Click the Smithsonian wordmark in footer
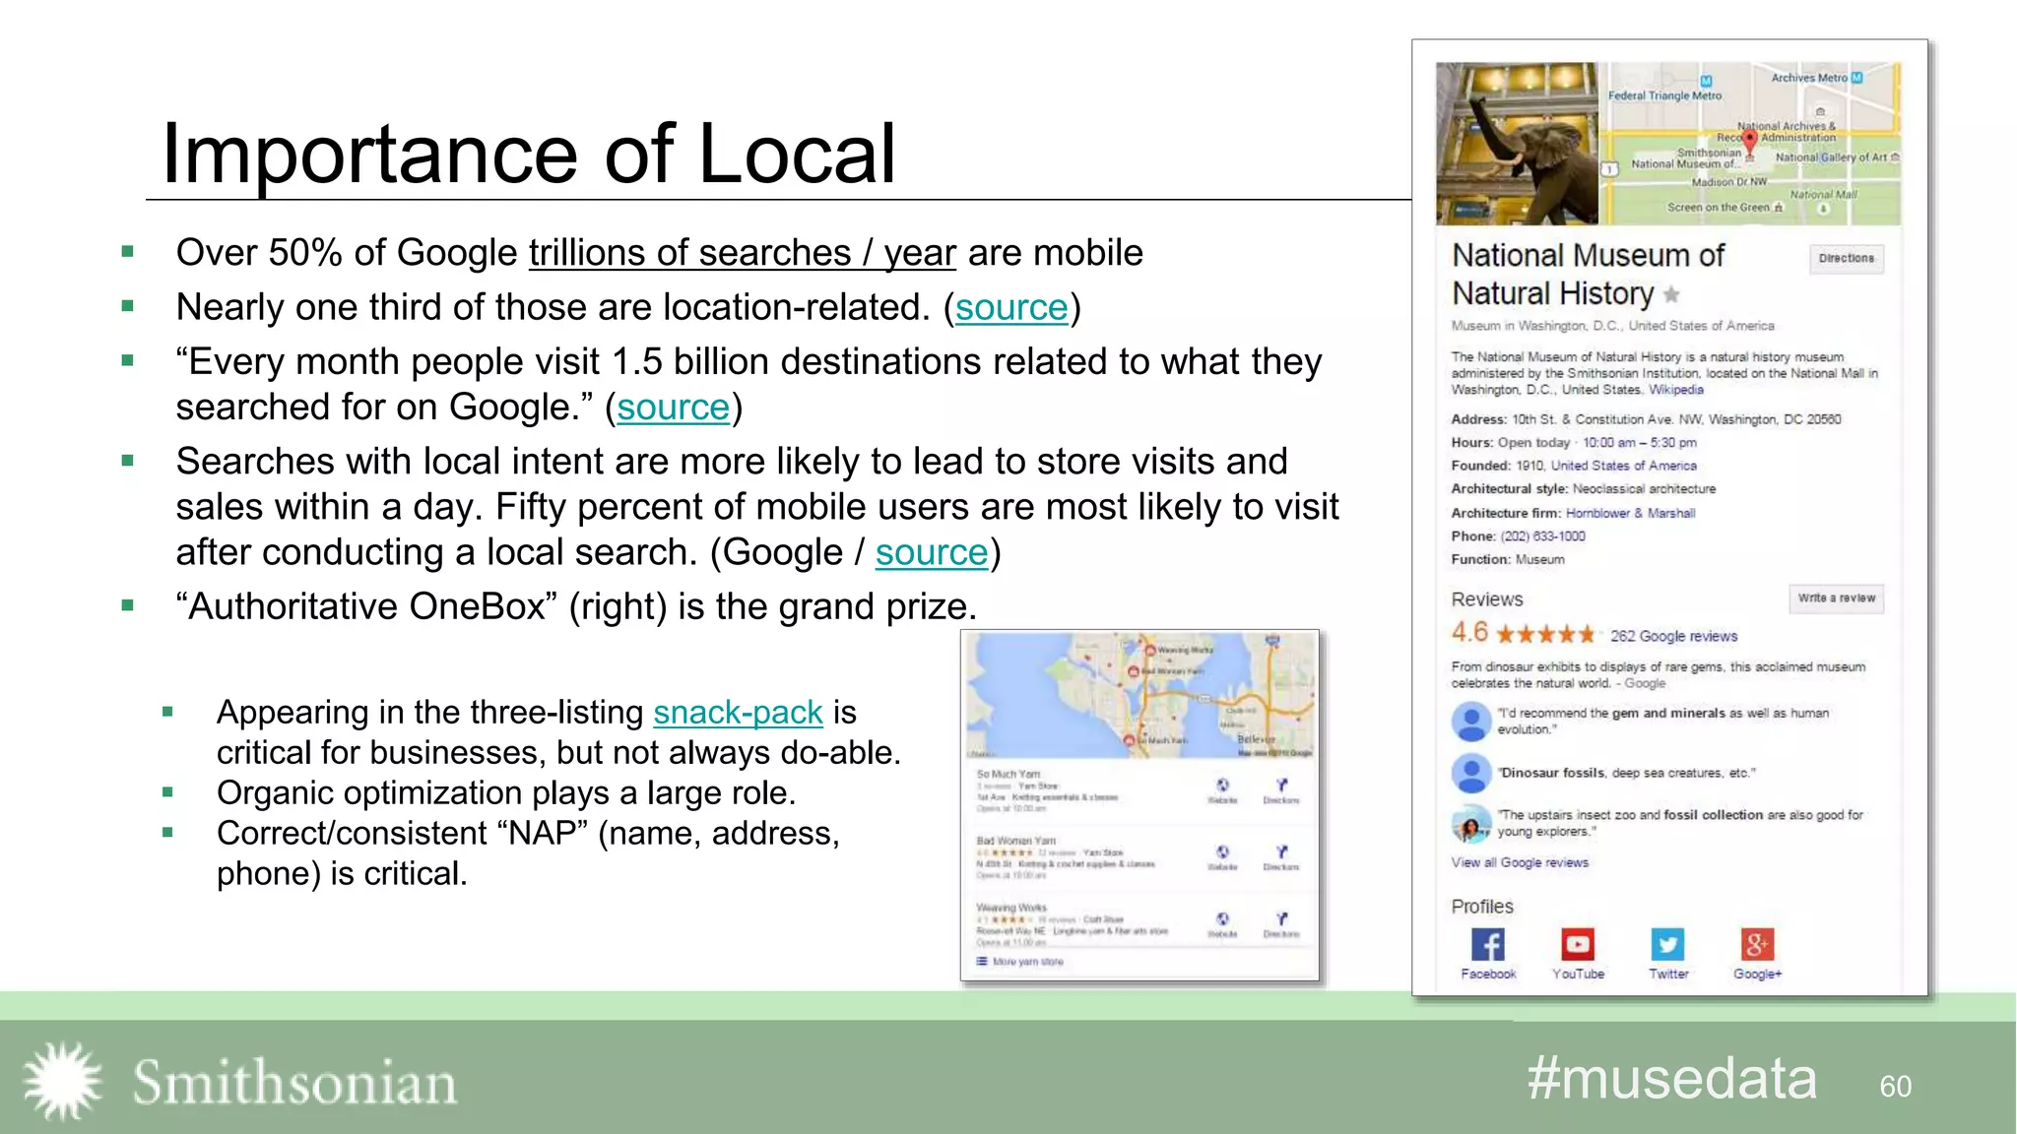The width and height of the screenshot is (2017, 1134). (294, 1083)
